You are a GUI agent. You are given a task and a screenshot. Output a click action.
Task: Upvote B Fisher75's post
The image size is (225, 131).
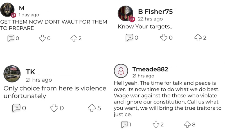click(x=198, y=38)
